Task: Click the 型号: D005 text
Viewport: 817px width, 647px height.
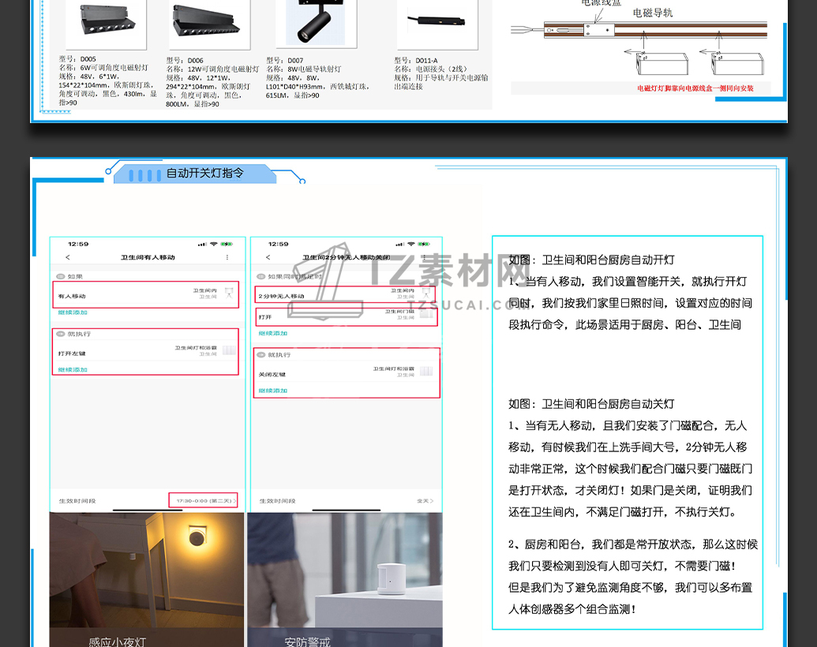Action: pos(77,59)
